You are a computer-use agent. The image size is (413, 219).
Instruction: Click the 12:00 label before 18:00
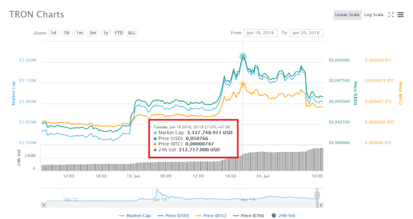[68, 176]
